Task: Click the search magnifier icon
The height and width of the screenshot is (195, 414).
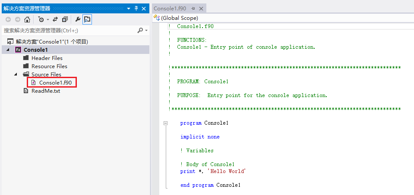Action: [x=140, y=31]
